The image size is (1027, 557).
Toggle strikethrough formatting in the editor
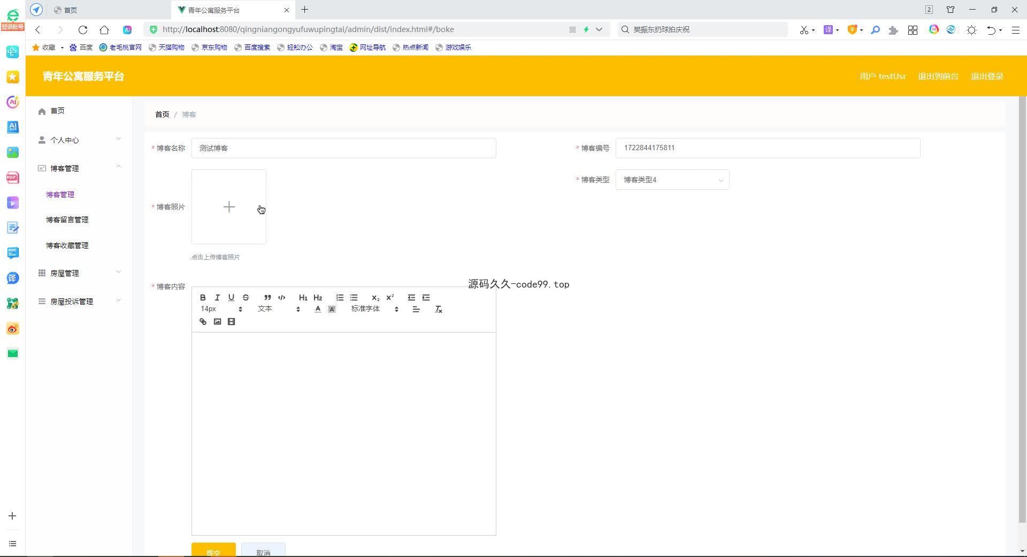click(x=246, y=298)
